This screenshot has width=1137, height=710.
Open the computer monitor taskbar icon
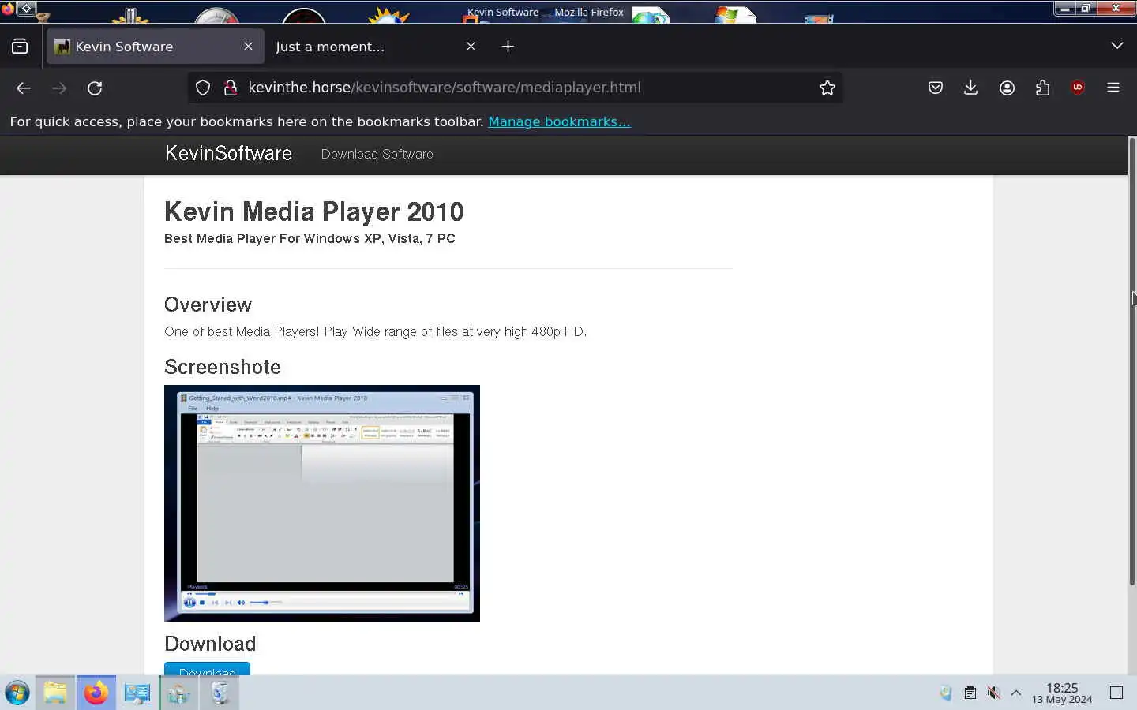[137, 693]
